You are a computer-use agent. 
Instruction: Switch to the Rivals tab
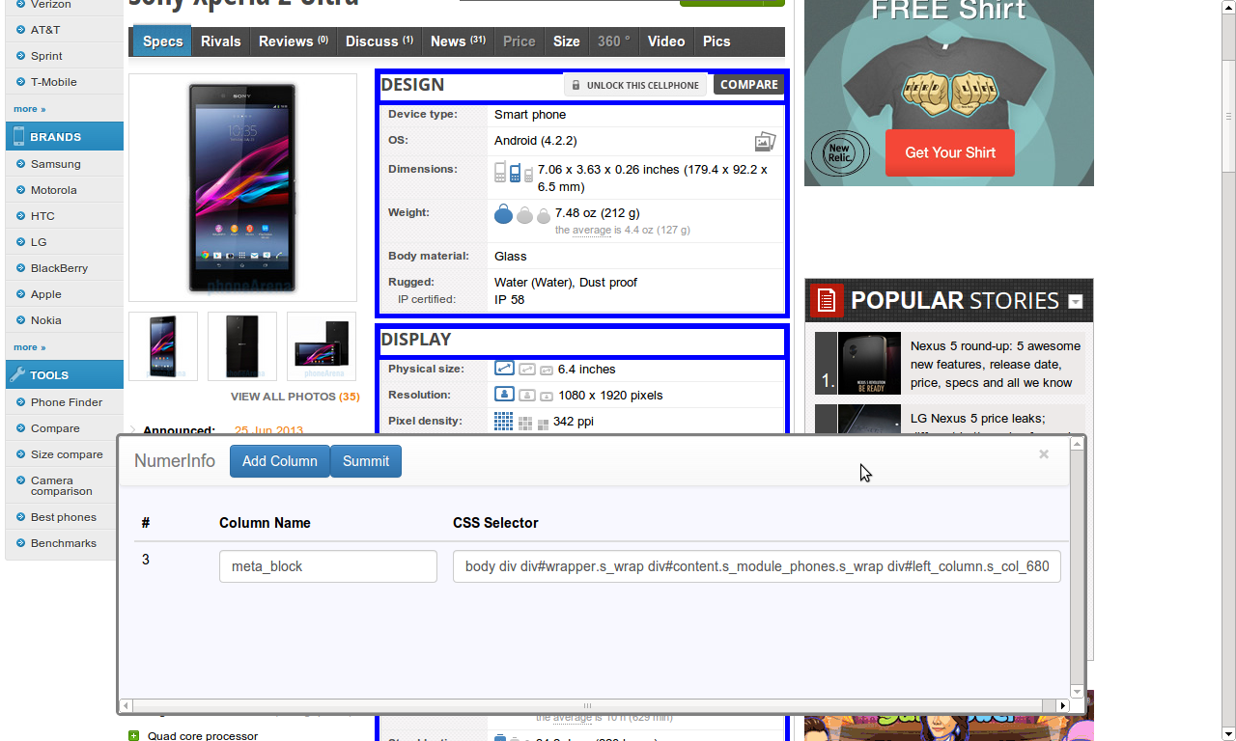click(x=221, y=41)
